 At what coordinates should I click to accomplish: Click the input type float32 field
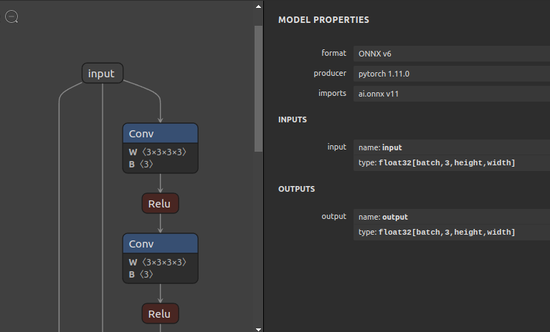pyautogui.click(x=452, y=163)
